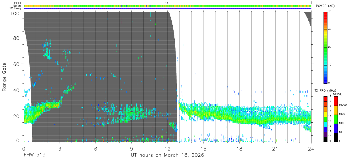Click the 12 tick on the UT hours axis
Image resolution: width=350 pixels, height=161 pixels.
click(x=168, y=149)
